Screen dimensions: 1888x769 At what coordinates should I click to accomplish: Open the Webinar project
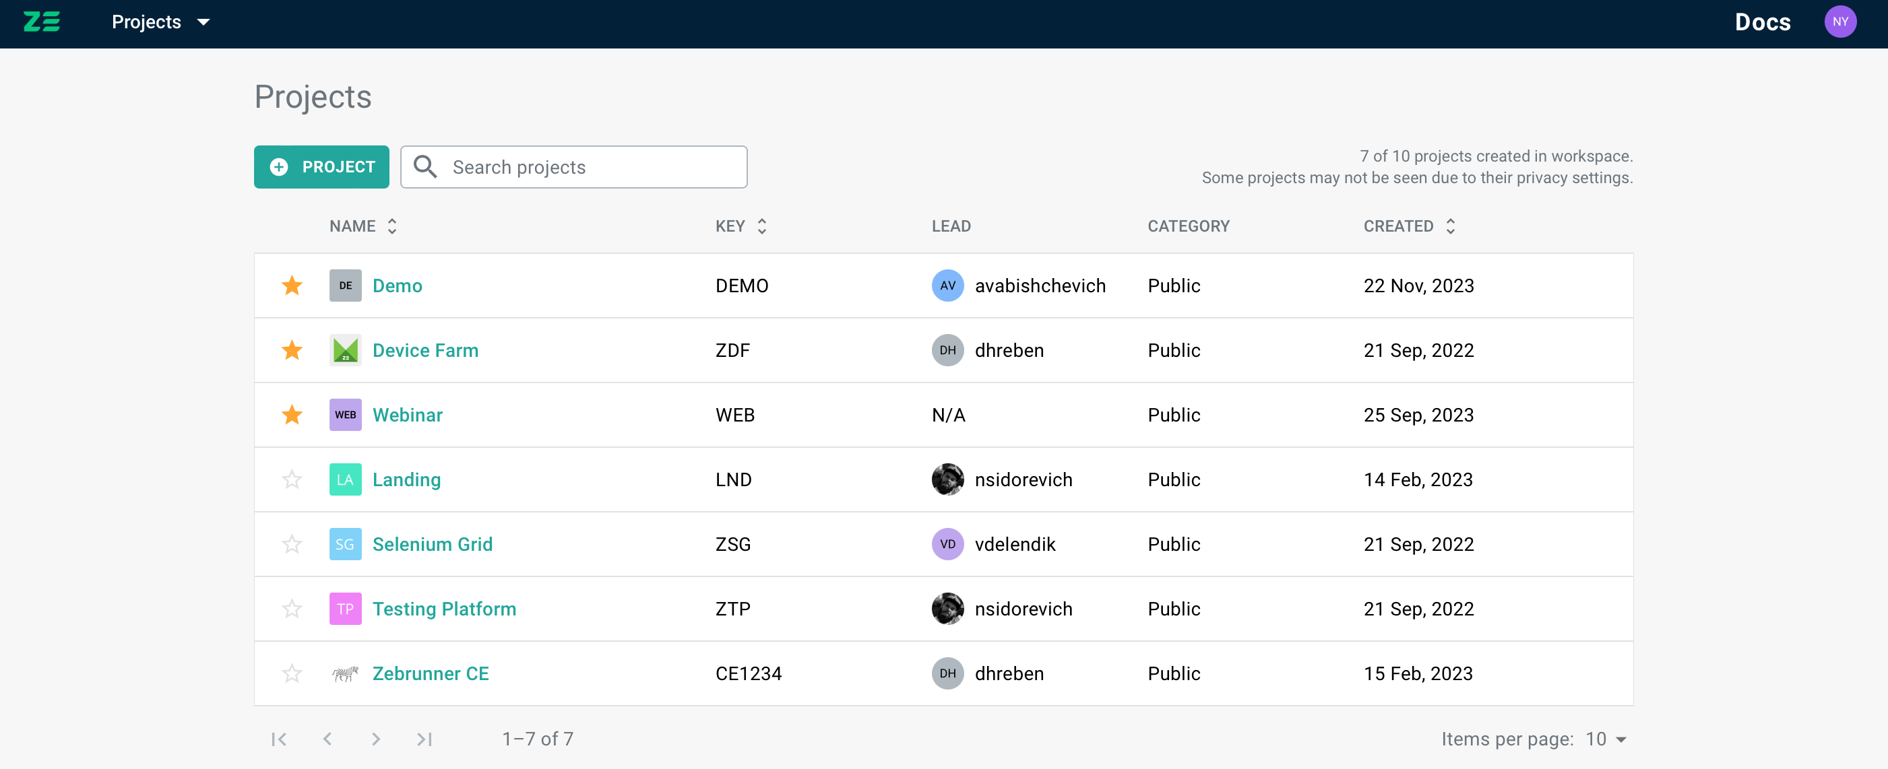coord(408,415)
